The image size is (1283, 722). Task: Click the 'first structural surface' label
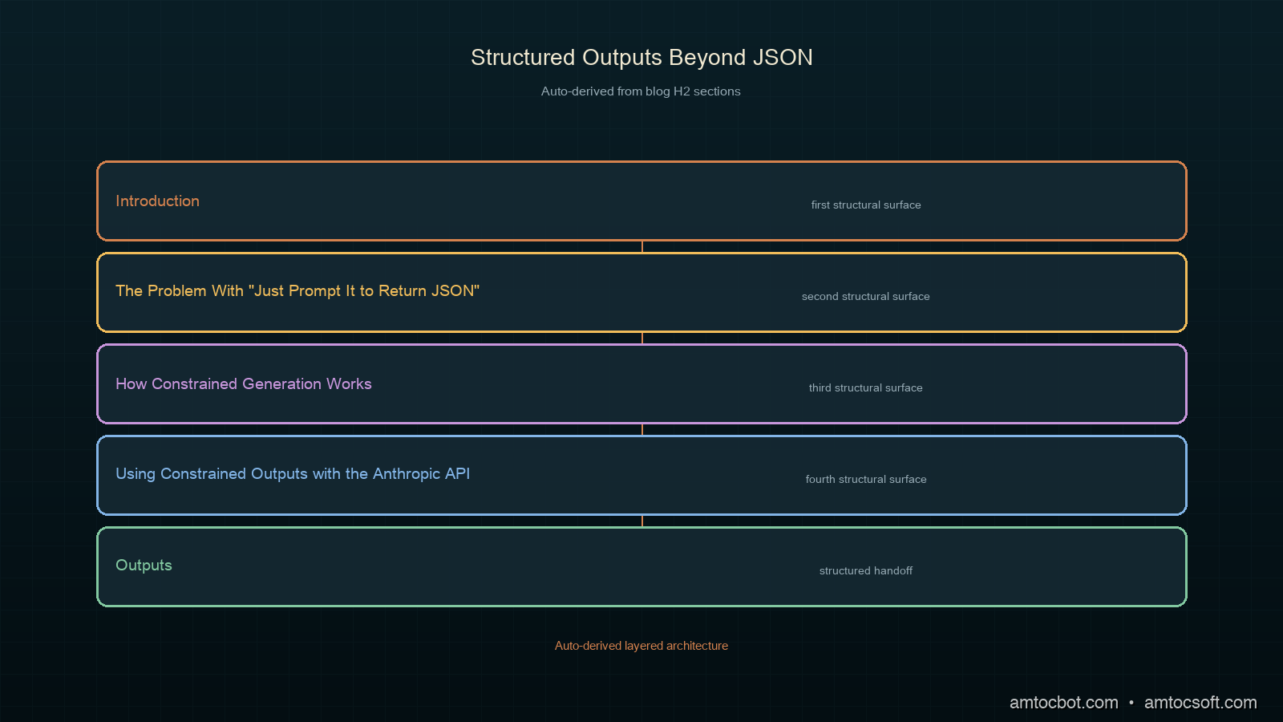tap(866, 205)
